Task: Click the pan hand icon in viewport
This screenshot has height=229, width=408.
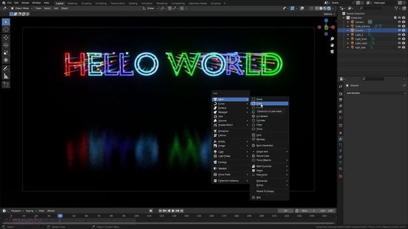Action: click(332, 45)
